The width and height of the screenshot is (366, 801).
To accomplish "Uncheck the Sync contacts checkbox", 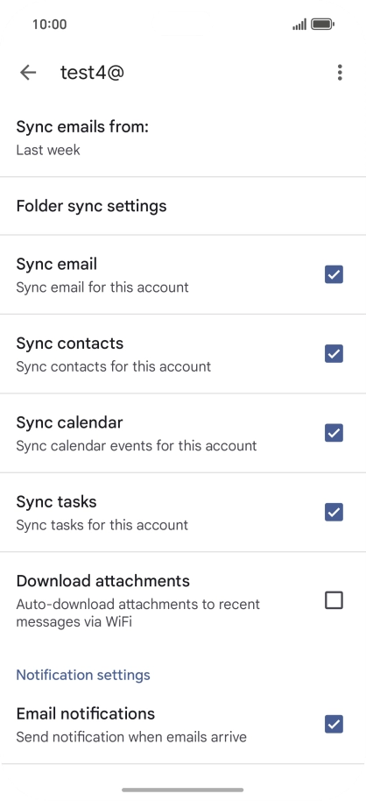I will pyautogui.click(x=334, y=353).
